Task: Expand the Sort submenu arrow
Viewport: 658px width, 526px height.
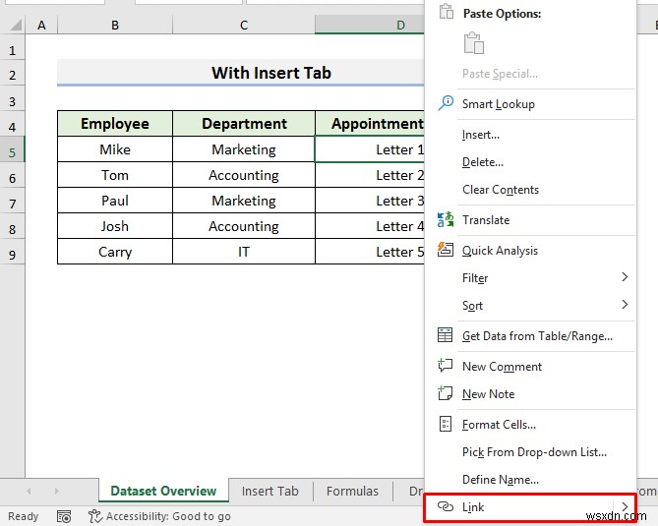Action: 625,305
